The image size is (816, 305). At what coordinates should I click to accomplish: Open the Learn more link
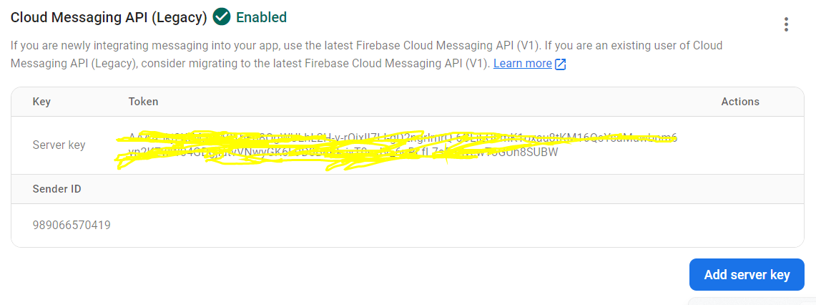point(523,64)
